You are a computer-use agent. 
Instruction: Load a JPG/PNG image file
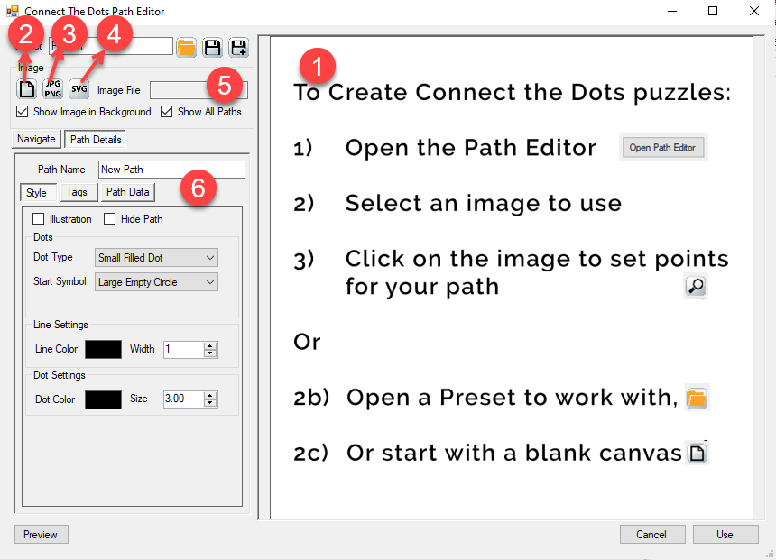tap(52, 87)
